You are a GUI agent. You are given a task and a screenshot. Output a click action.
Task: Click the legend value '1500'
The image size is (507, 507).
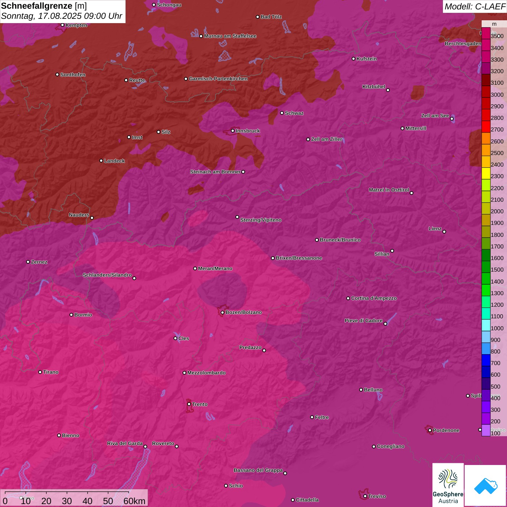[497, 269]
